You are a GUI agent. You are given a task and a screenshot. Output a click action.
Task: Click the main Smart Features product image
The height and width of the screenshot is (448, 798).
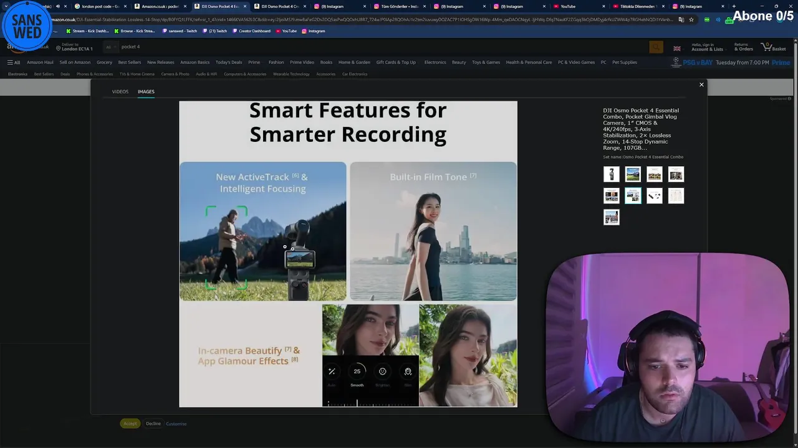click(x=348, y=254)
